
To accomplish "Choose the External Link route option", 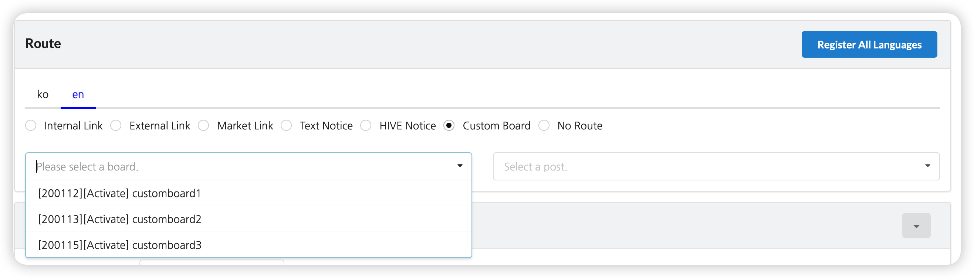I will click(x=116, y=126).
